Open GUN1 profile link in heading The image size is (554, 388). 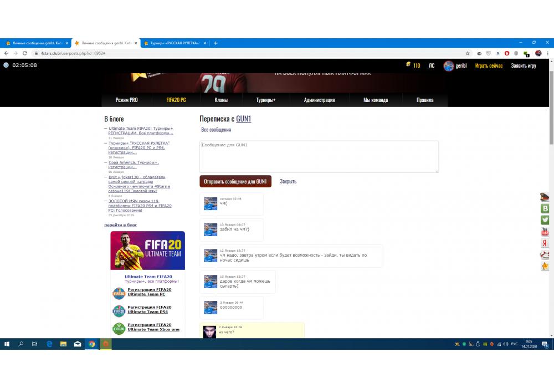[x=244, y=119]
